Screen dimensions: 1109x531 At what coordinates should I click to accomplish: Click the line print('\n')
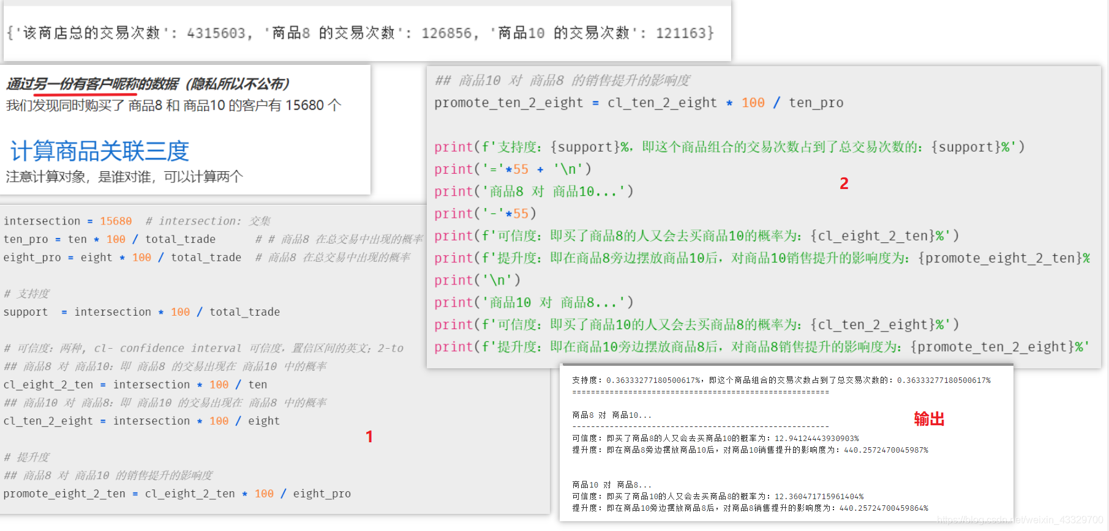click(477, 280)
